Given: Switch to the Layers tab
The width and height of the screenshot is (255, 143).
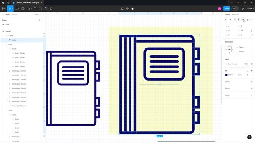Looking at the screenshot, I should [x=8, y=15].
